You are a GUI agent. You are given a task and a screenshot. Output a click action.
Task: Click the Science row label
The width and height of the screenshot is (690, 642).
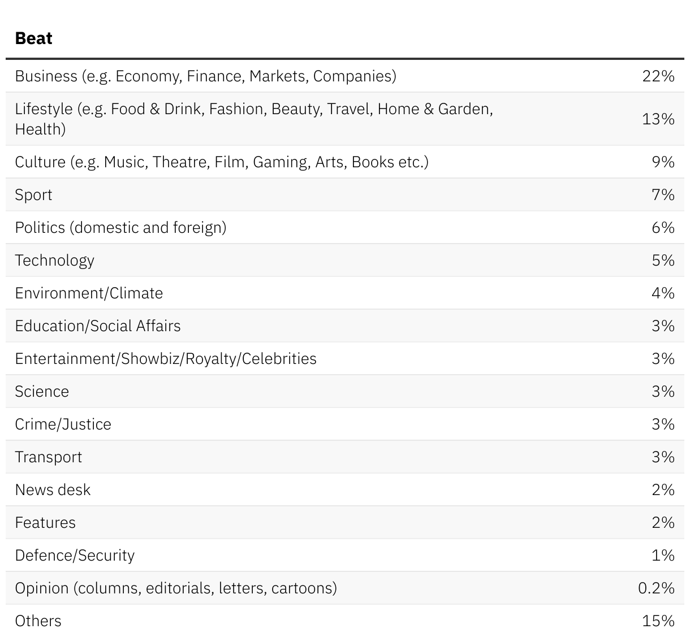[42, 392]
